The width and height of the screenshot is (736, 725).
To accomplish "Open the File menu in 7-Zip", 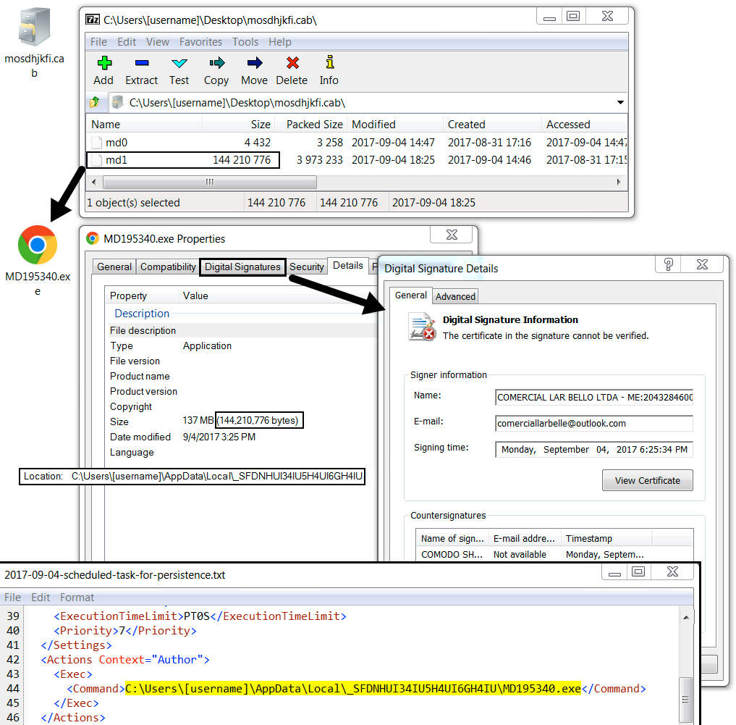I will (98, 42).
